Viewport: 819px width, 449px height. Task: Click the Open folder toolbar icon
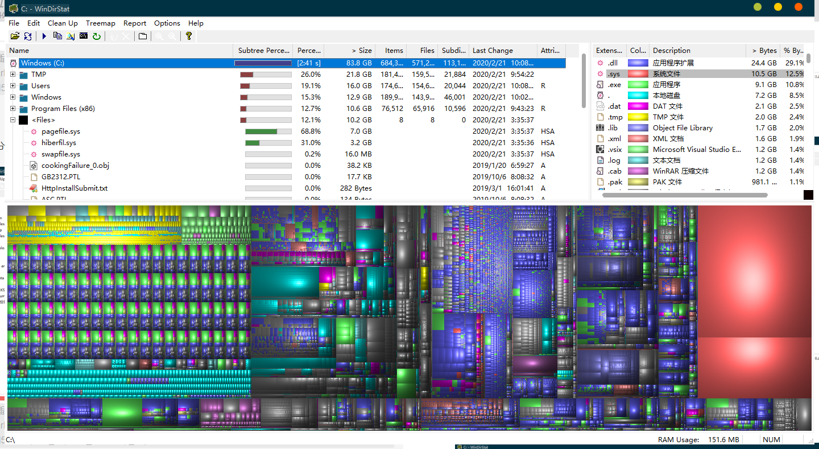15,36
